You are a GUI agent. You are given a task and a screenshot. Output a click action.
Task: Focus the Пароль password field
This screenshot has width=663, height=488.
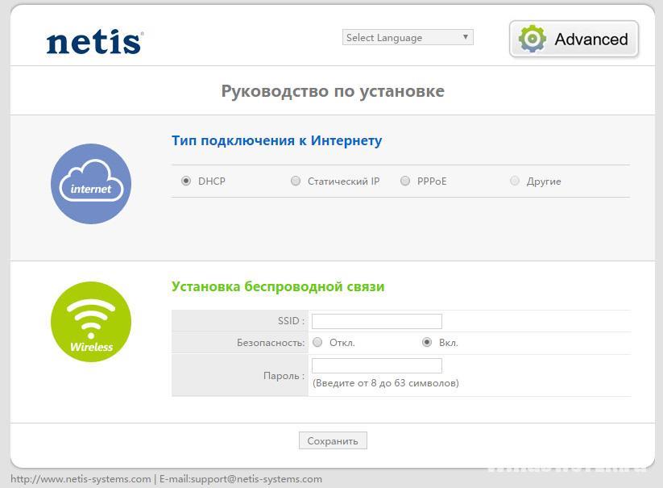click(x=376, y=366)
